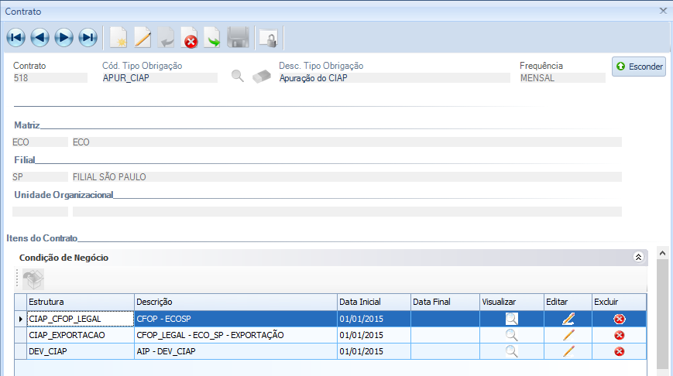Delete the contract using red X toolbar icon
The image size is (673, 376).
click(190, 37)
